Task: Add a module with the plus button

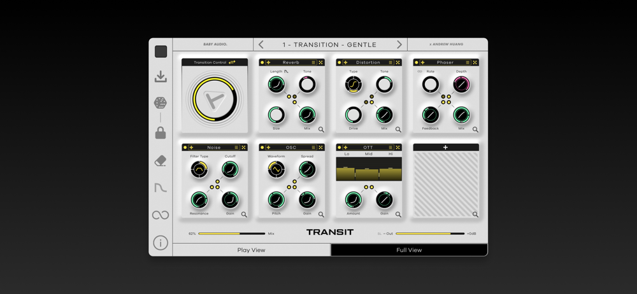Action: pos(446,148)
